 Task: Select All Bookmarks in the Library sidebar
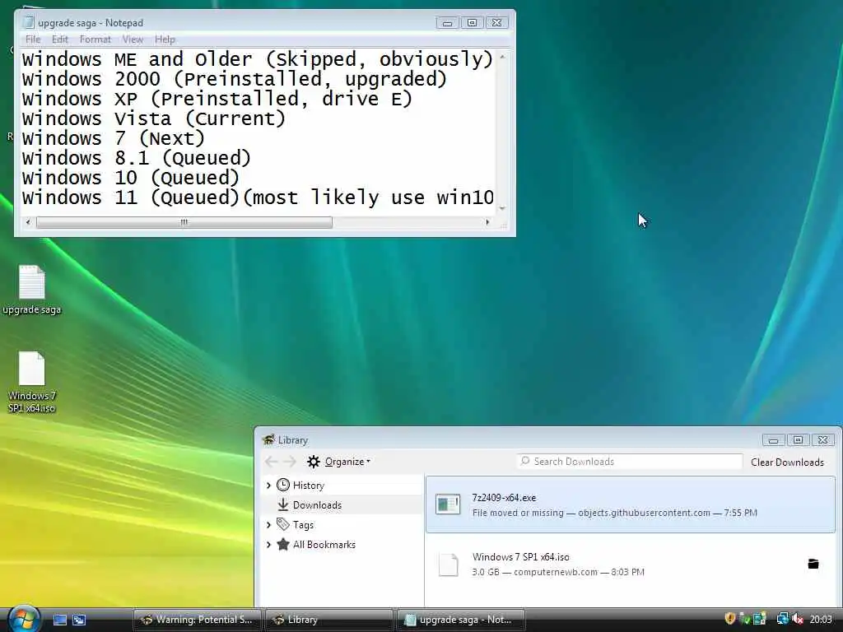[324, 545]
